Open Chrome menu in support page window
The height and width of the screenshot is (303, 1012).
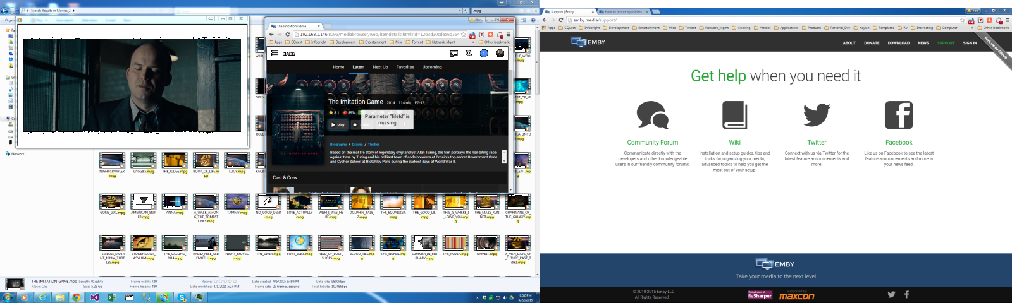pos(1008,20)
